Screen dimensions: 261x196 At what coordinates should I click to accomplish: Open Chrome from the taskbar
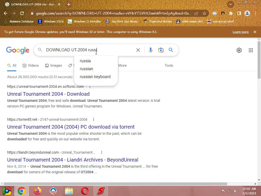tap(22, 191)
